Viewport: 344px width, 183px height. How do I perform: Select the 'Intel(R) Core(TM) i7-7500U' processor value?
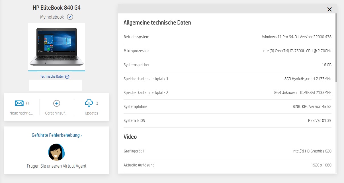tap(297, 51)
